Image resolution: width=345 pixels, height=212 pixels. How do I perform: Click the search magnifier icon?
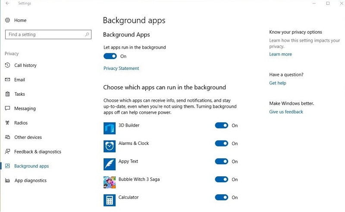click(x=87, y=34)
